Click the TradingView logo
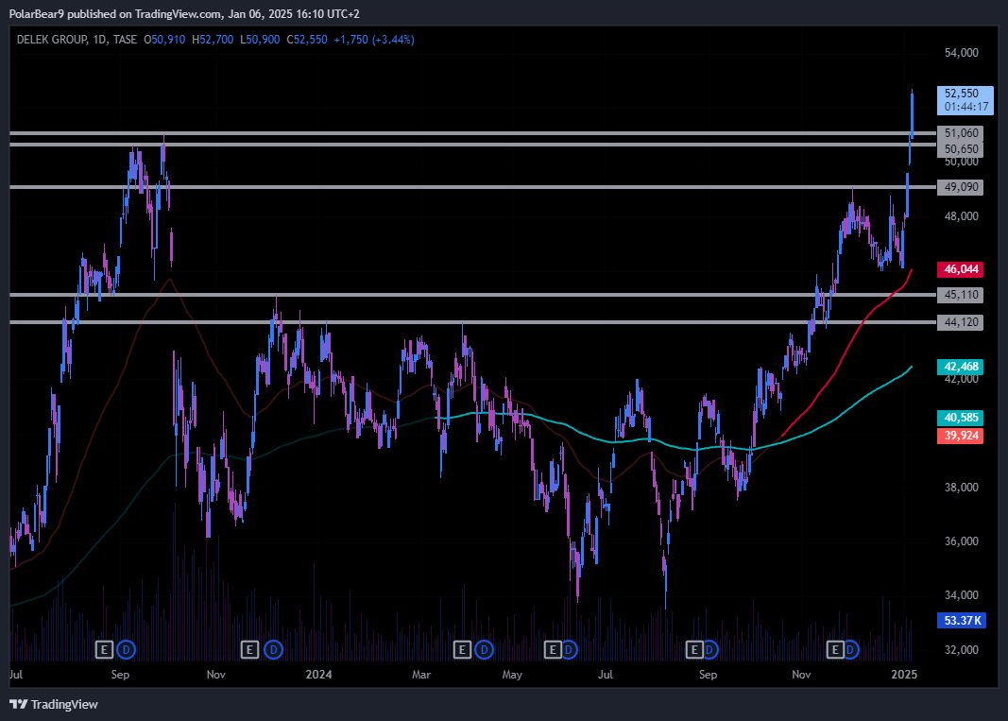1008x721 pixels. point(54,704)
